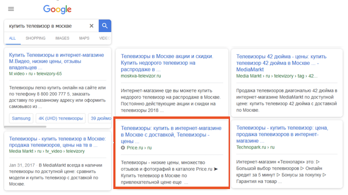
Task: Click the Price.ru favicon icon
Action: point(123,148)
